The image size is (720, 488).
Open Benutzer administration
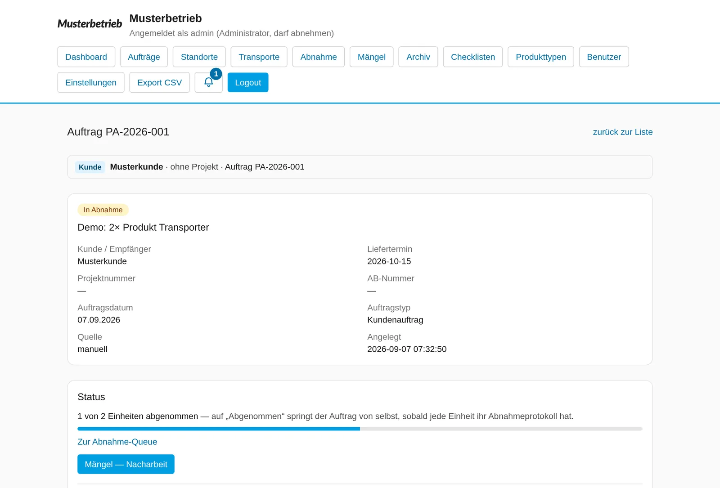pos(604,57)
